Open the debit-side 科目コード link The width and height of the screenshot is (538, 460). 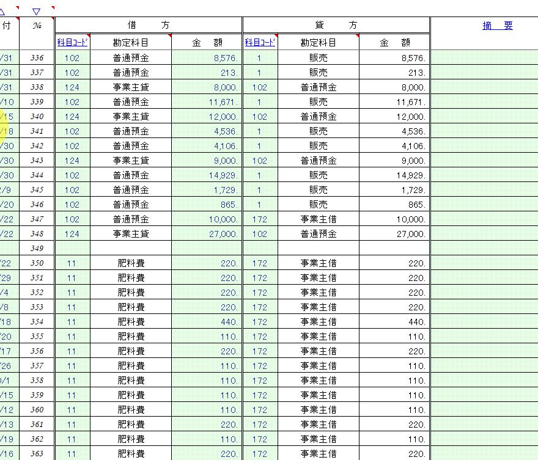click(x=72, y=43)
